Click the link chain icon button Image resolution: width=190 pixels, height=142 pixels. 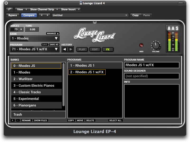point(9,9)
